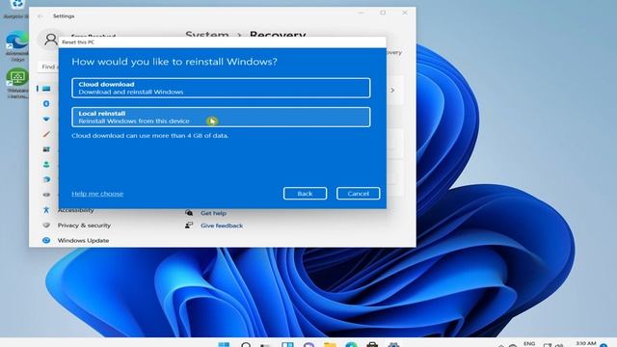Open Privacy & security in Settings sidebar
The height and width of the screenshot is (347, 617).
[84, 226]
